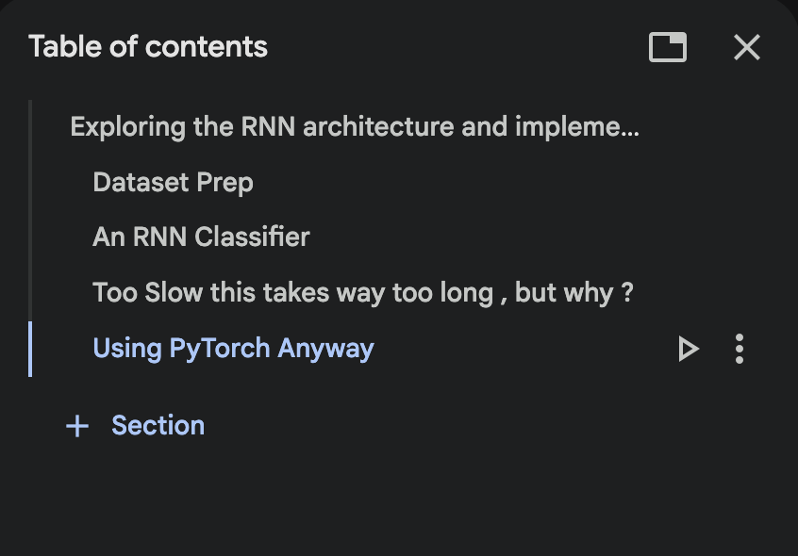
Task: Select the highlighted Using PyTorch Anyway entry
Action: pos(233,349)
